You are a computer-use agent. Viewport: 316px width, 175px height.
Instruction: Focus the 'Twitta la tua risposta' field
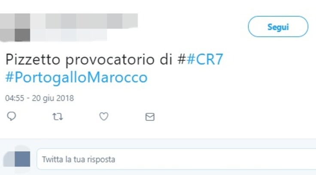coord(176,159)
